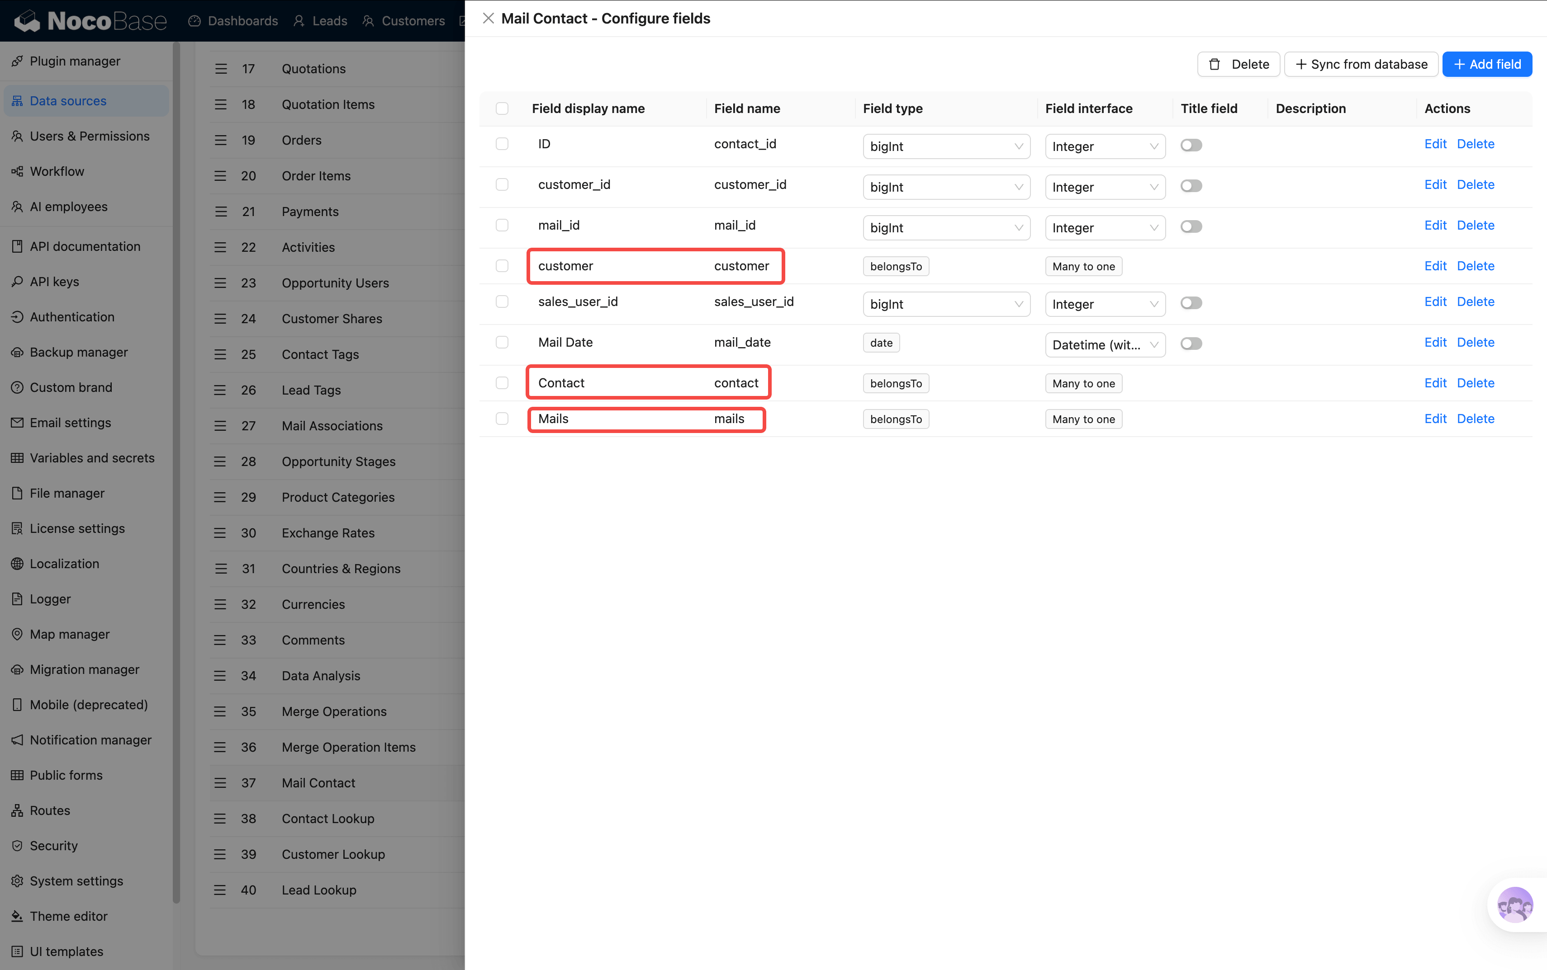
Task: Click the AI assistant avatar icon
Action: [x=1514, y=905]
